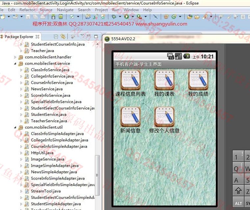This screenshot has width=250, height=210.
Task: Expand the Teacher.java node arrow
Action: click(x=21, y=51)
